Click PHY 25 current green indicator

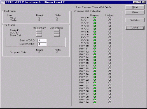pos(95,88)
